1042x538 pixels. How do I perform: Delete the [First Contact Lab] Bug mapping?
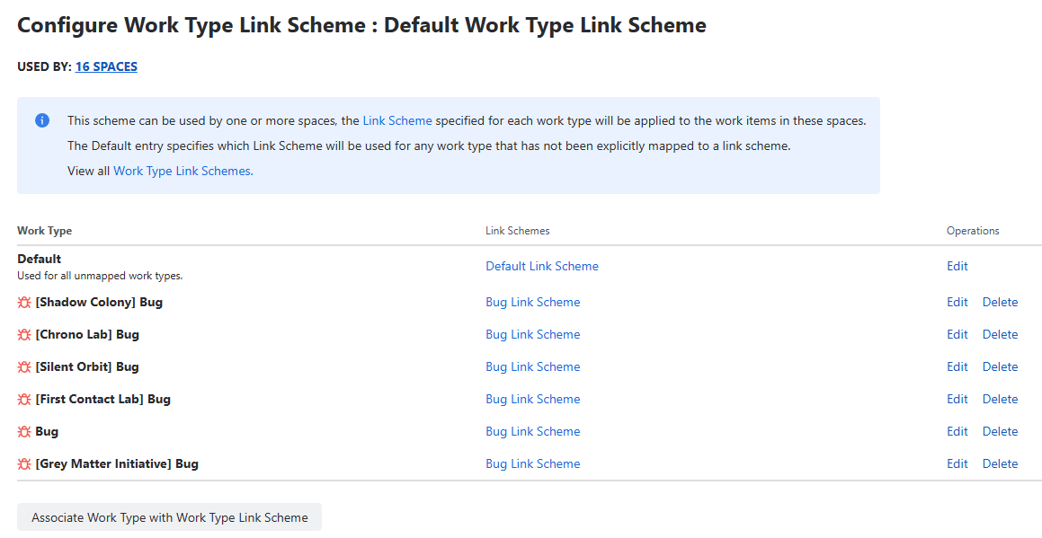point(1000,399)
